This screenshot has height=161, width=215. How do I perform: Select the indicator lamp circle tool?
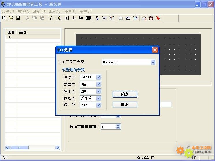59,18
